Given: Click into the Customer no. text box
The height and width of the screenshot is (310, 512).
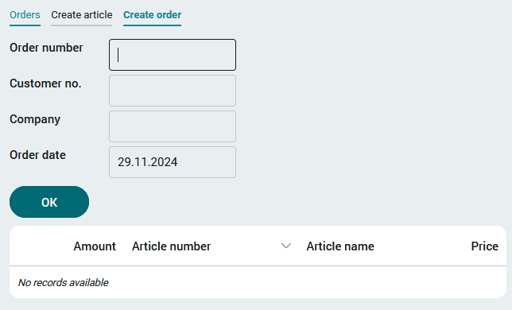Looking at the screenshot, I should tap(173, 91).
